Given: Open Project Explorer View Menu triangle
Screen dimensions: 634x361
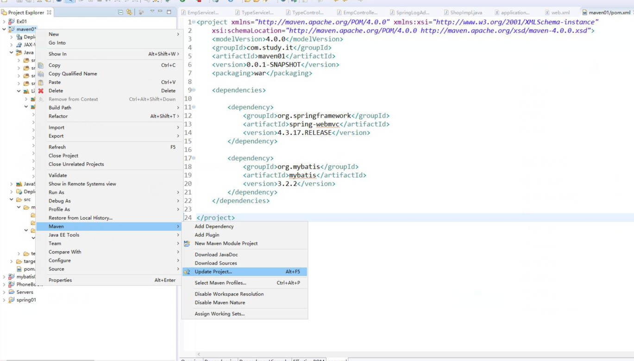Looking at the screenshot, I should 152,12.
